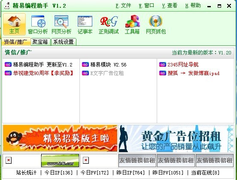Click the app logo icon in title bar
Viewport: 237px width, 180px height.
[x=7, y=6]
